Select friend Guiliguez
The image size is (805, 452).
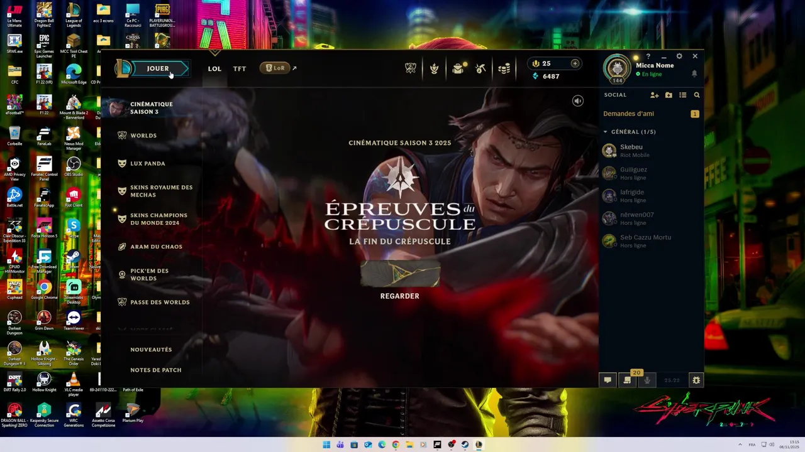tap(651, 173)
